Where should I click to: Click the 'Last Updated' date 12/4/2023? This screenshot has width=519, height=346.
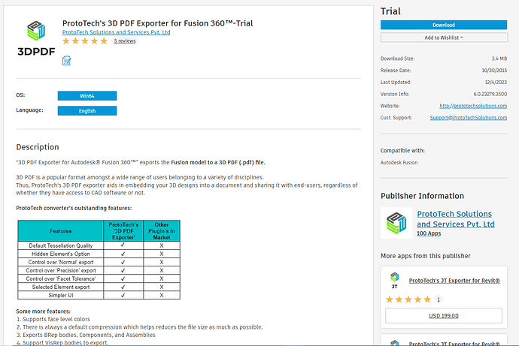pyautogui.click(x=496, y=83)
